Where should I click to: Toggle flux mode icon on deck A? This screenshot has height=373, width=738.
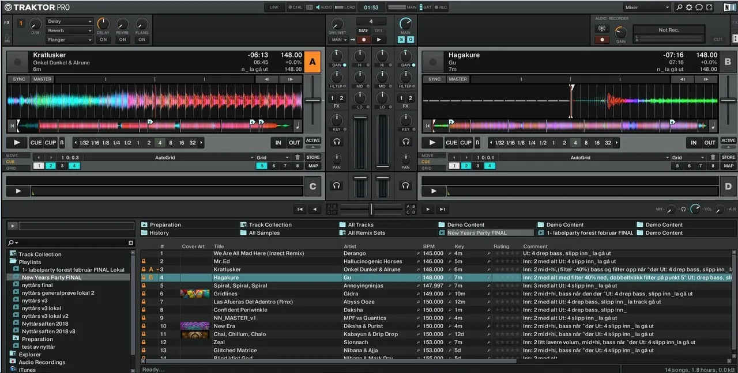coord(62,142)
